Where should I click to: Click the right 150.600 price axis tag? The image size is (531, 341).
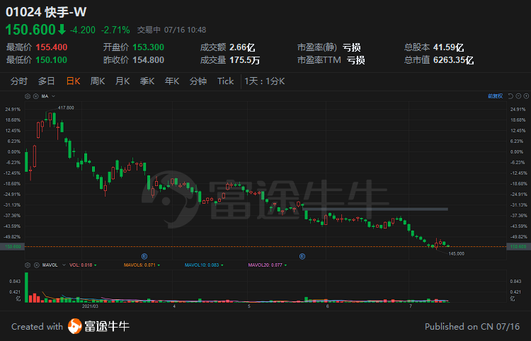(518, 247)
